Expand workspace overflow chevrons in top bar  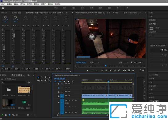[127, 8]
